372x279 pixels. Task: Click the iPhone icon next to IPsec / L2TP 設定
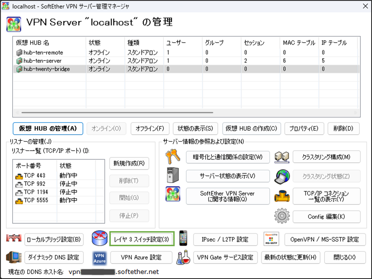click(x=183, y=239)
